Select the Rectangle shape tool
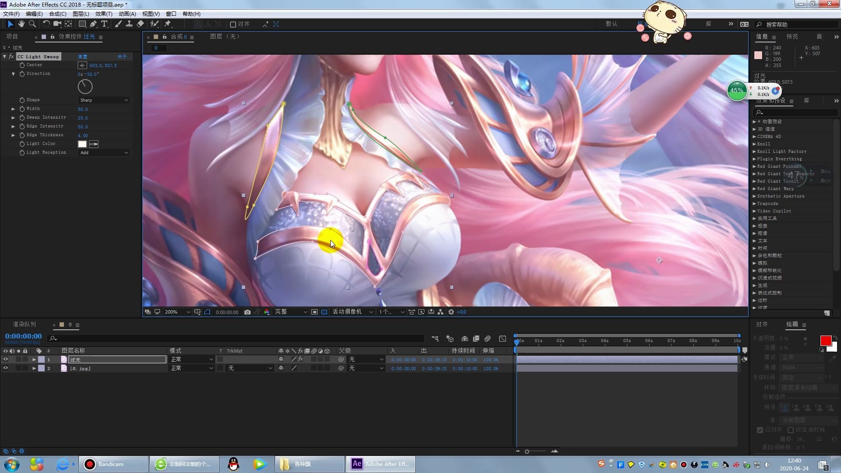This screenshot has height=473, width=841. 82,24
